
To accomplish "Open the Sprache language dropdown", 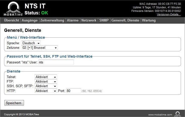I will 31,43.
